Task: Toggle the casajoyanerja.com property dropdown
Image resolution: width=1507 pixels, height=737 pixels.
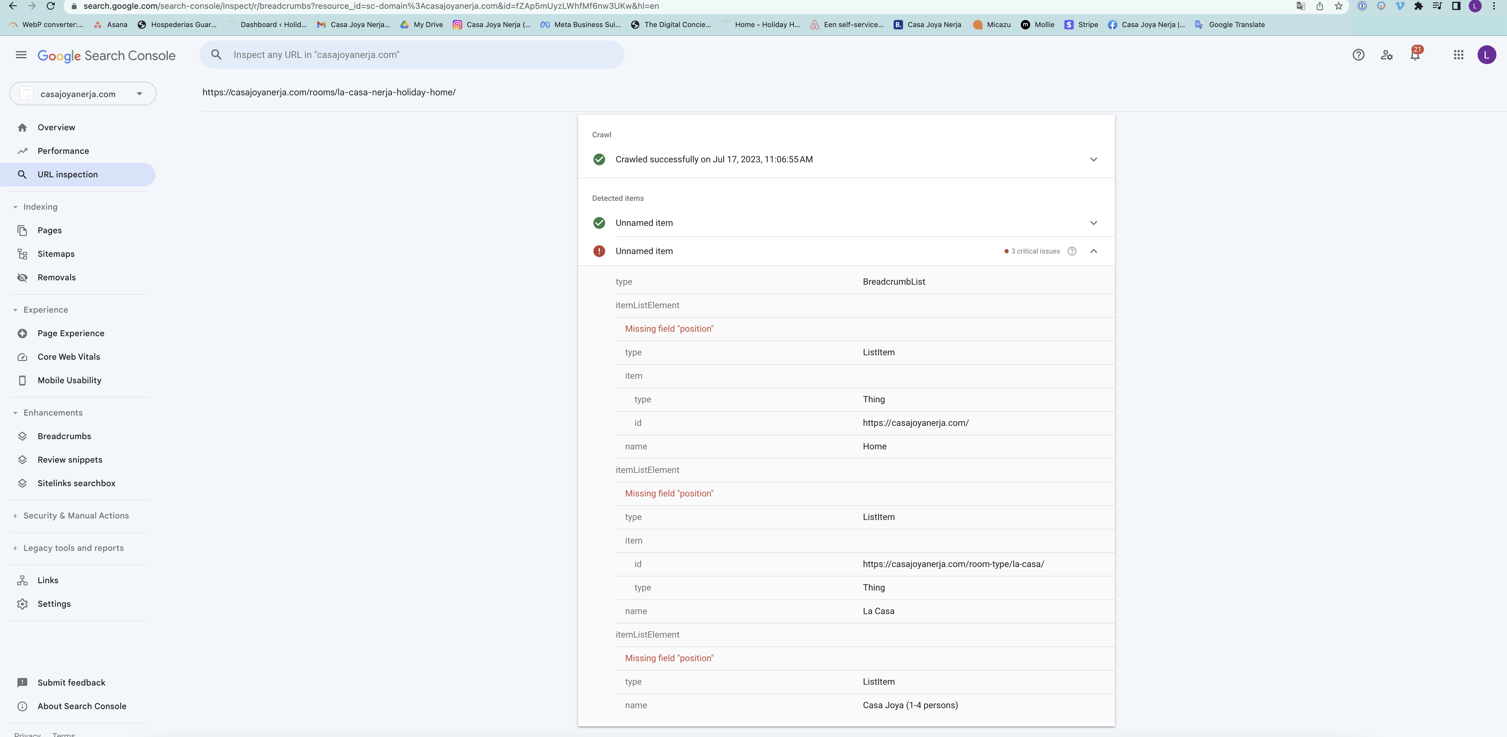Action: coord(138,93)
